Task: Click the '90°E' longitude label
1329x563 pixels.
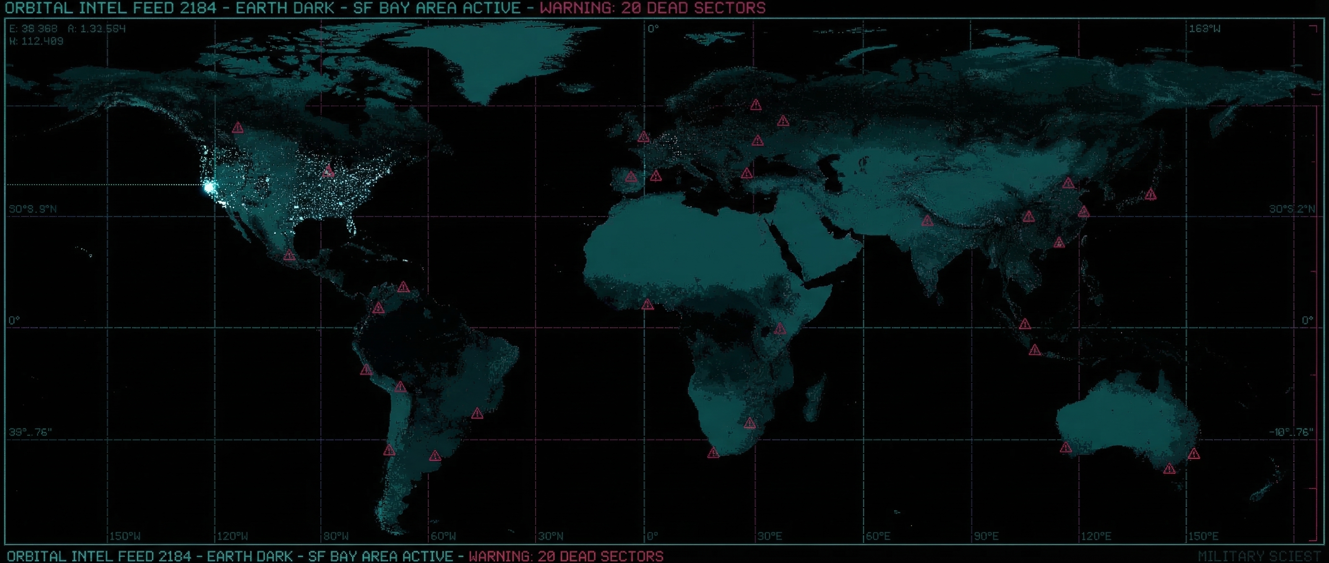Action: pyautogui.click(x=986, y=536)
